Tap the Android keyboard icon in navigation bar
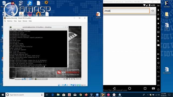 click(153, 88)
